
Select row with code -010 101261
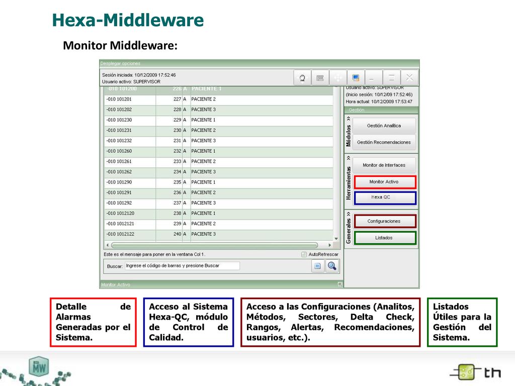(x=219, y=161)
